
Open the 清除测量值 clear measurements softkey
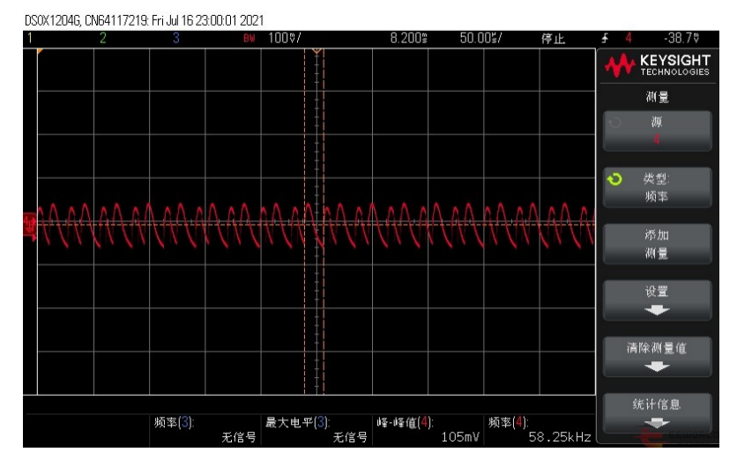tap(657, 357)
